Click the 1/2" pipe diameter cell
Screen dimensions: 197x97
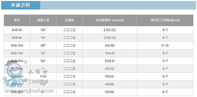pyautogui.click(x=43, y=53)
